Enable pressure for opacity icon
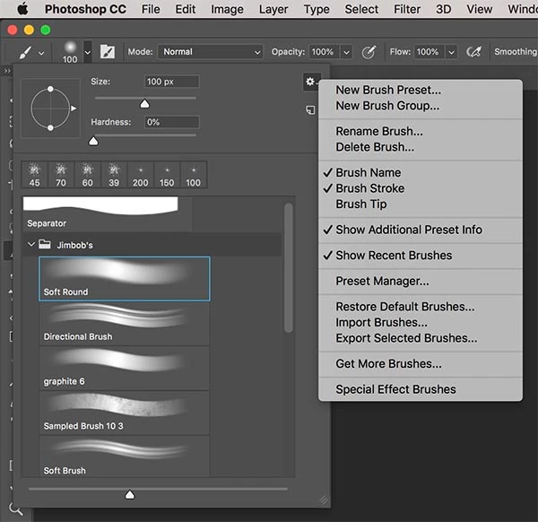 coord(369,52)
